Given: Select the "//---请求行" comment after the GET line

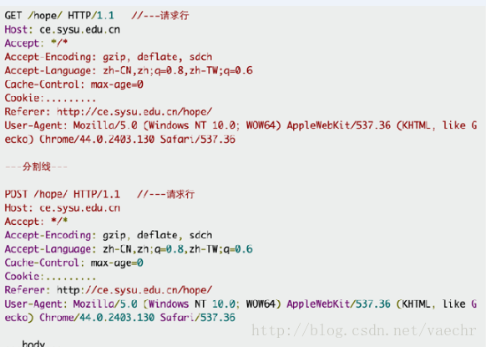Looking at the screenshot, I should [x=160, y=16].
